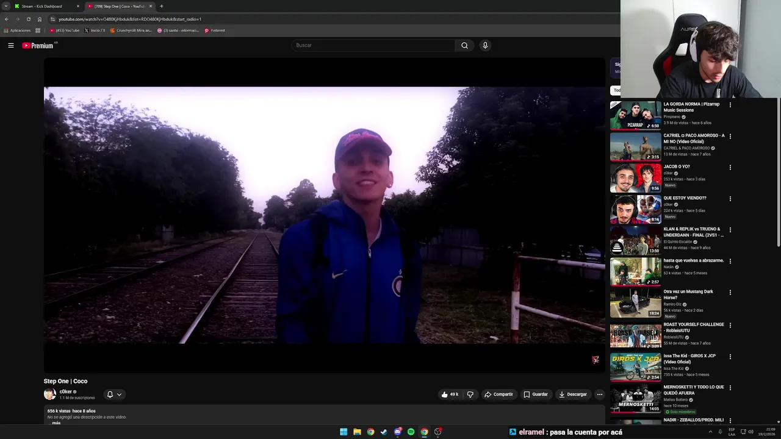Expand description with '...más' link
This screenshot has width=781, height=439.
click(x=55, y=423)
